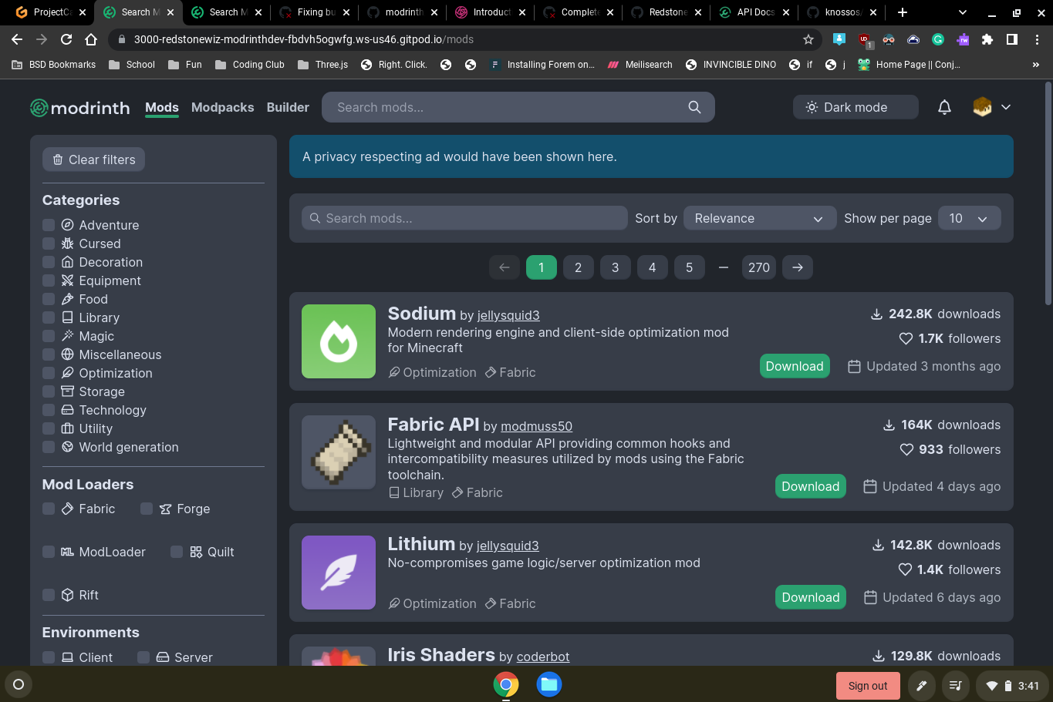The image size is (1053, 702).
Task: Open the status tray showing 3:41
Action: [x=1012, y=686]
